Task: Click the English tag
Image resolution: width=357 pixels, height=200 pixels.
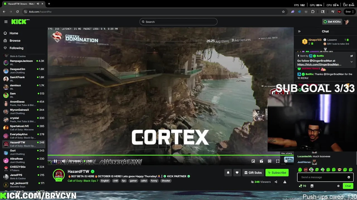Action: coord(105,181)
